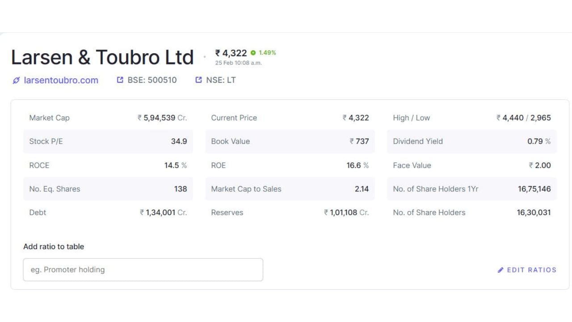Image resolution: width=572 pixels, height=322 pixels.
Task: Open the larsentoubro.com website link
Action: coord(61,80)
